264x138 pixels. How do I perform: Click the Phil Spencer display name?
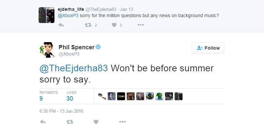pyautogui.click(x=76, y=47)
